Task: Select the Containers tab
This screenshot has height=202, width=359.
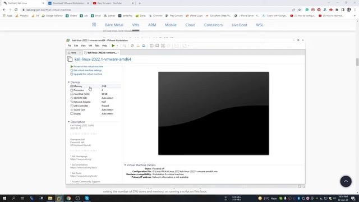Action: 213,25
